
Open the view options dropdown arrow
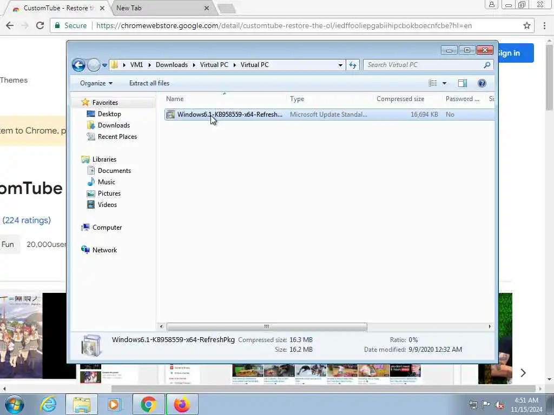pyautogui.click(x=445, y=83)
